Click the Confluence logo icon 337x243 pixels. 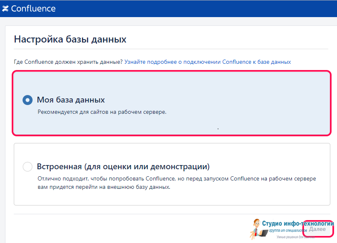coord(5,9)
